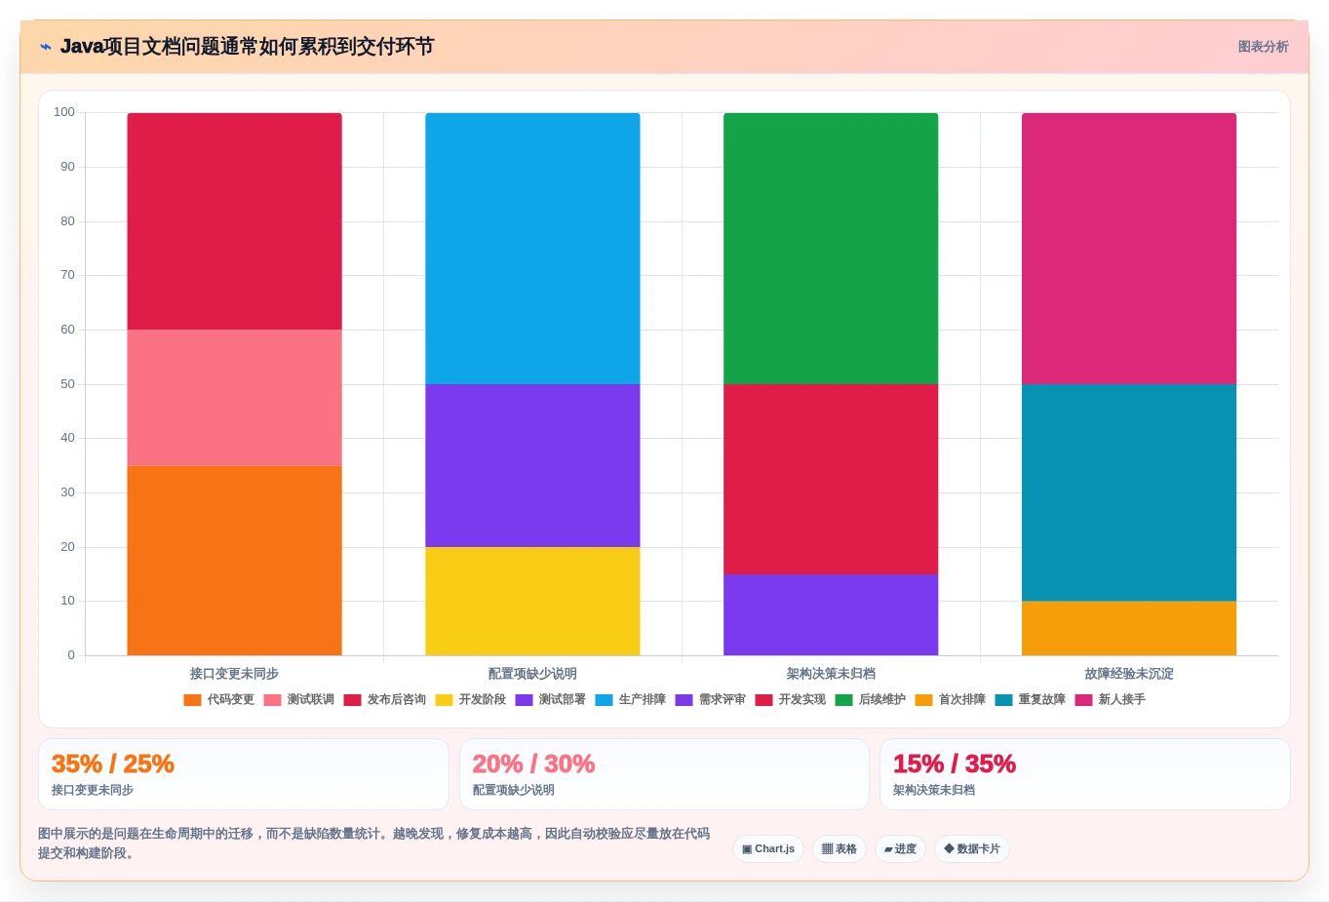Image resolution: width=1329 pixels, height=902 pixels.
Task: Toggle the 新人接手 legend entry
Action: 1110,700
